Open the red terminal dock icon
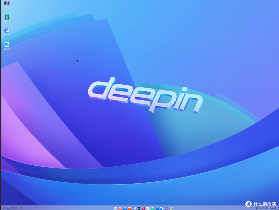Viewport: 279px width, 210px height. point(143,208)
